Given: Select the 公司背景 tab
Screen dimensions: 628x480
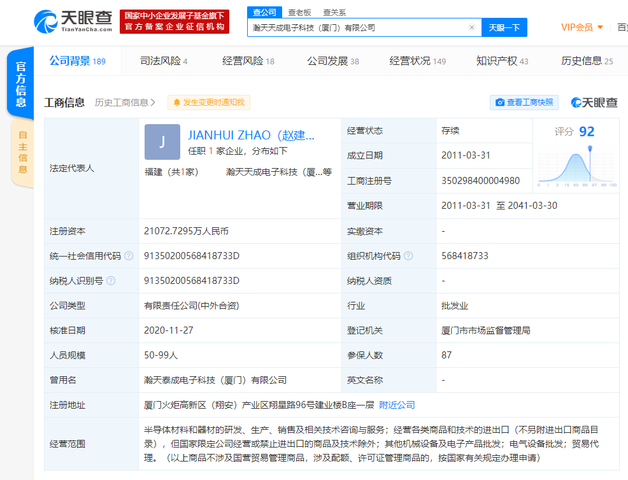Looking at the screenshot, I should (x=77, y=61).
